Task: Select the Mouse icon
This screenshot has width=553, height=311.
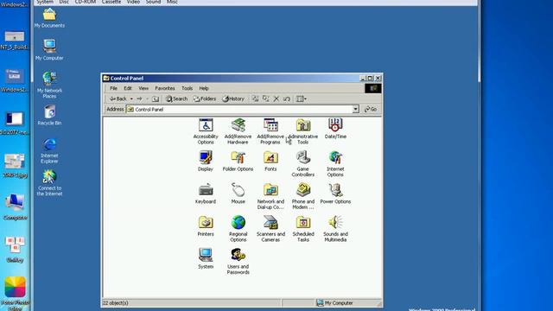Action: pyautogui.click(x=238, y=194)
